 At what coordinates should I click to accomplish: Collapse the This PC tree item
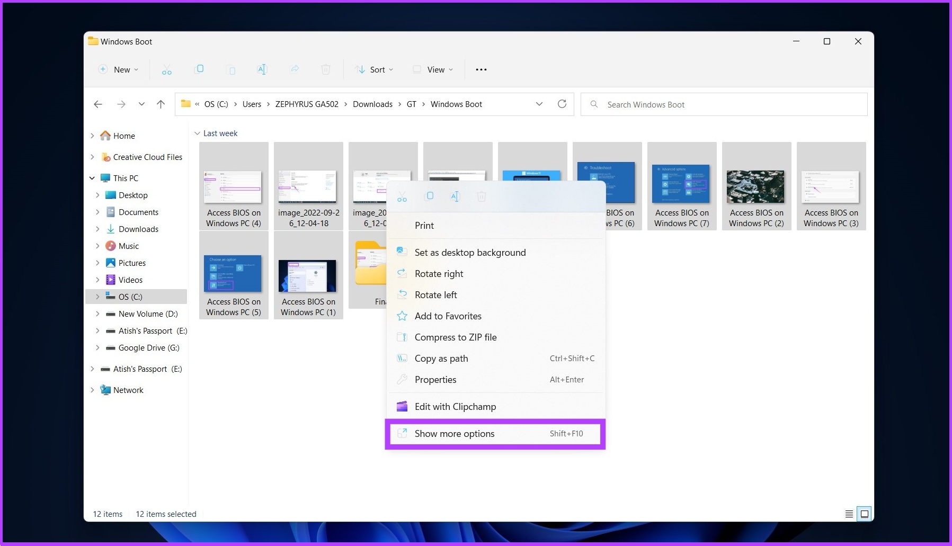point(92,178)
